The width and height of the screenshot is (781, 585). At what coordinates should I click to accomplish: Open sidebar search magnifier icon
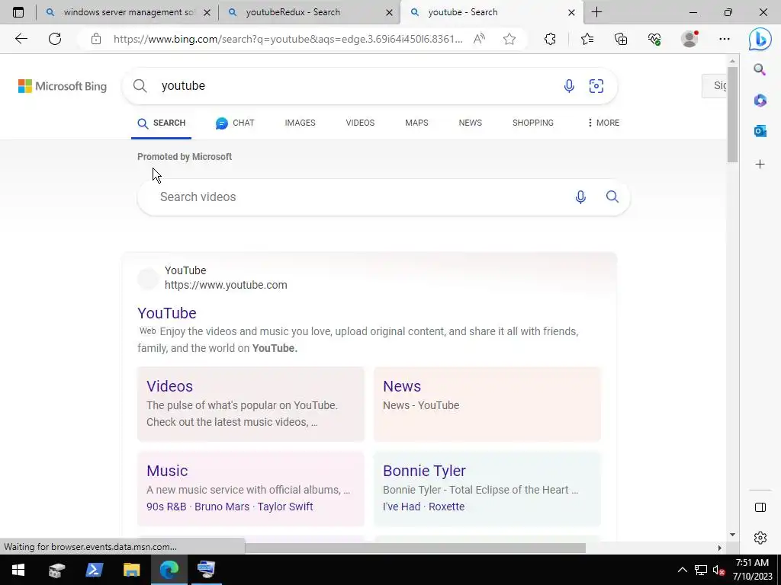pos(760,69)
